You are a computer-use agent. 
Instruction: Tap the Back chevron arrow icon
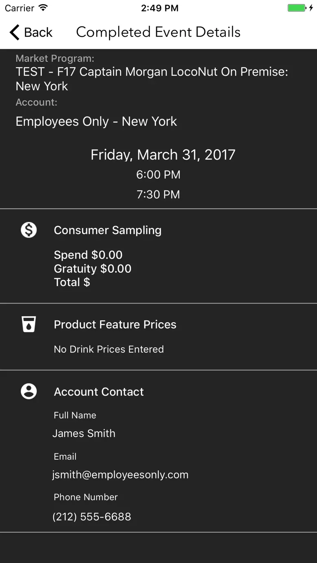coord(15,32)
